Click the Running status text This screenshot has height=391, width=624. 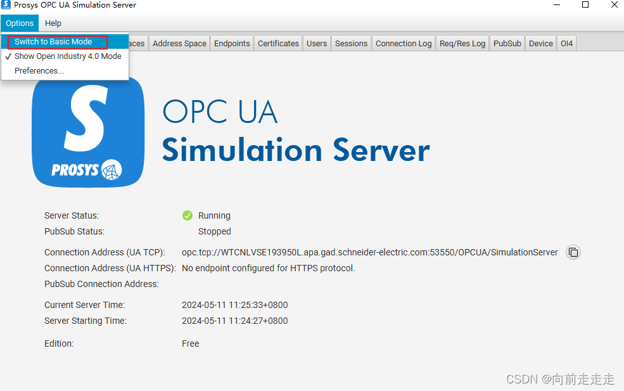click(214, 215)
